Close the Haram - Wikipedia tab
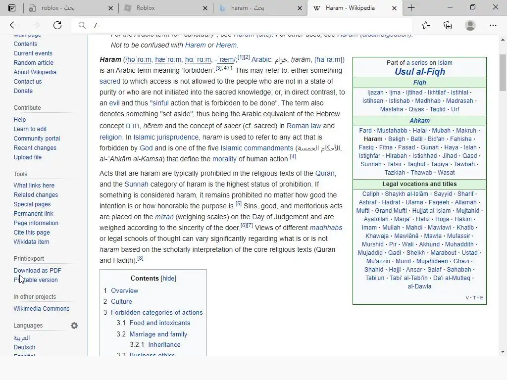 (x=394, y=8)
